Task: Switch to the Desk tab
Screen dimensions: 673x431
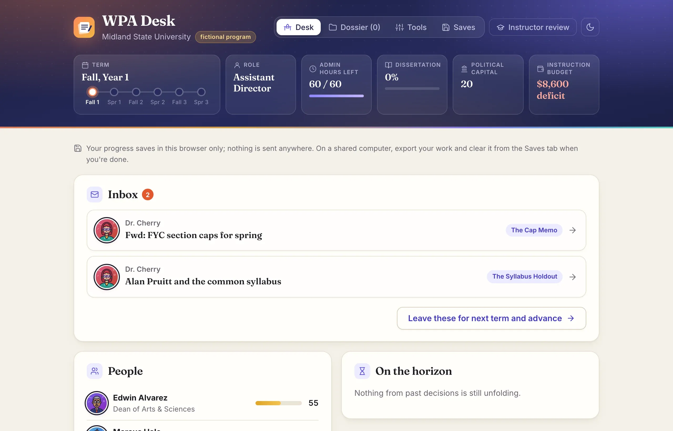Action: pyautogui.click(x=298, y=27)
